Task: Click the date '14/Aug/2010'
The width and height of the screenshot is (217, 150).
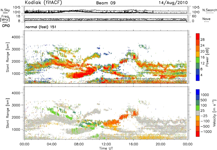Action: point(173,3)
